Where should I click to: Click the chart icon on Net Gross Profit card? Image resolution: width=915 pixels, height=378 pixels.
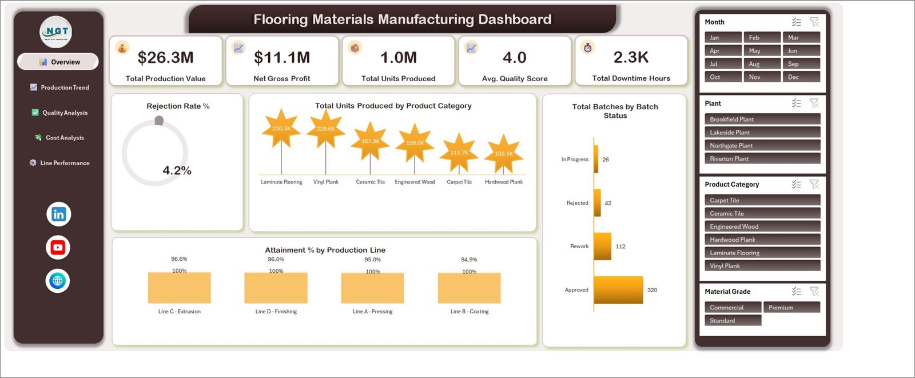click(238, 48)
